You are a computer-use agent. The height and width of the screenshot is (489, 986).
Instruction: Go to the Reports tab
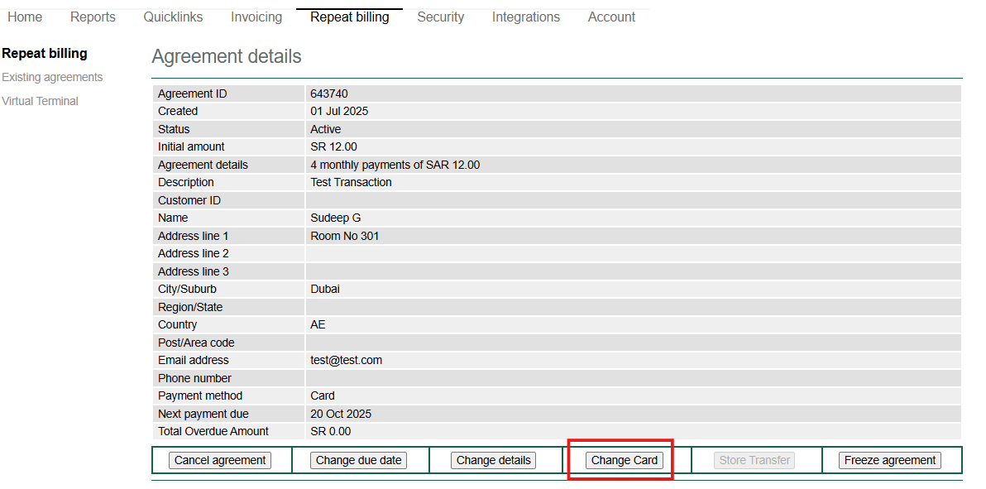pyautogui.click(x=93, y=17)
